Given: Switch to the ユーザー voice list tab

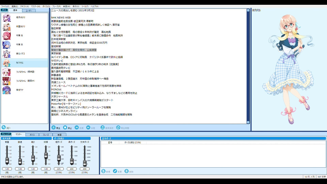Looking at the screenshot, I should 29,11.
